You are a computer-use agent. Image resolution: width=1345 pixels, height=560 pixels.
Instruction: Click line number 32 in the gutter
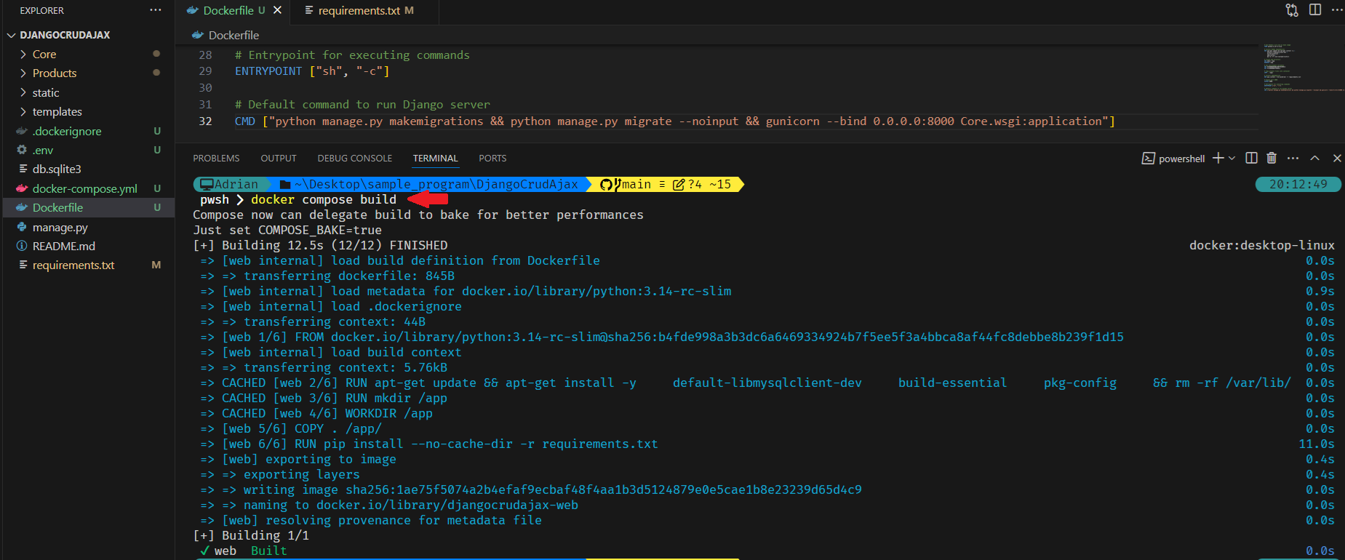(x=205, y=121)
